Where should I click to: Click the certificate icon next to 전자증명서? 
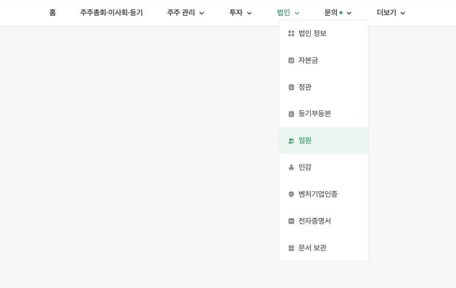tap(291, 221)
